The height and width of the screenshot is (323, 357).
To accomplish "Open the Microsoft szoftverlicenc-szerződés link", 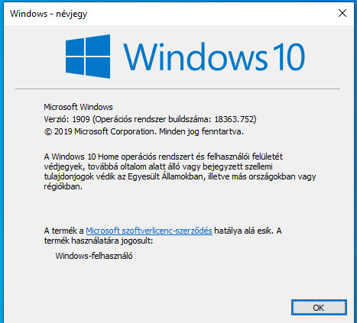I will 149,231.
